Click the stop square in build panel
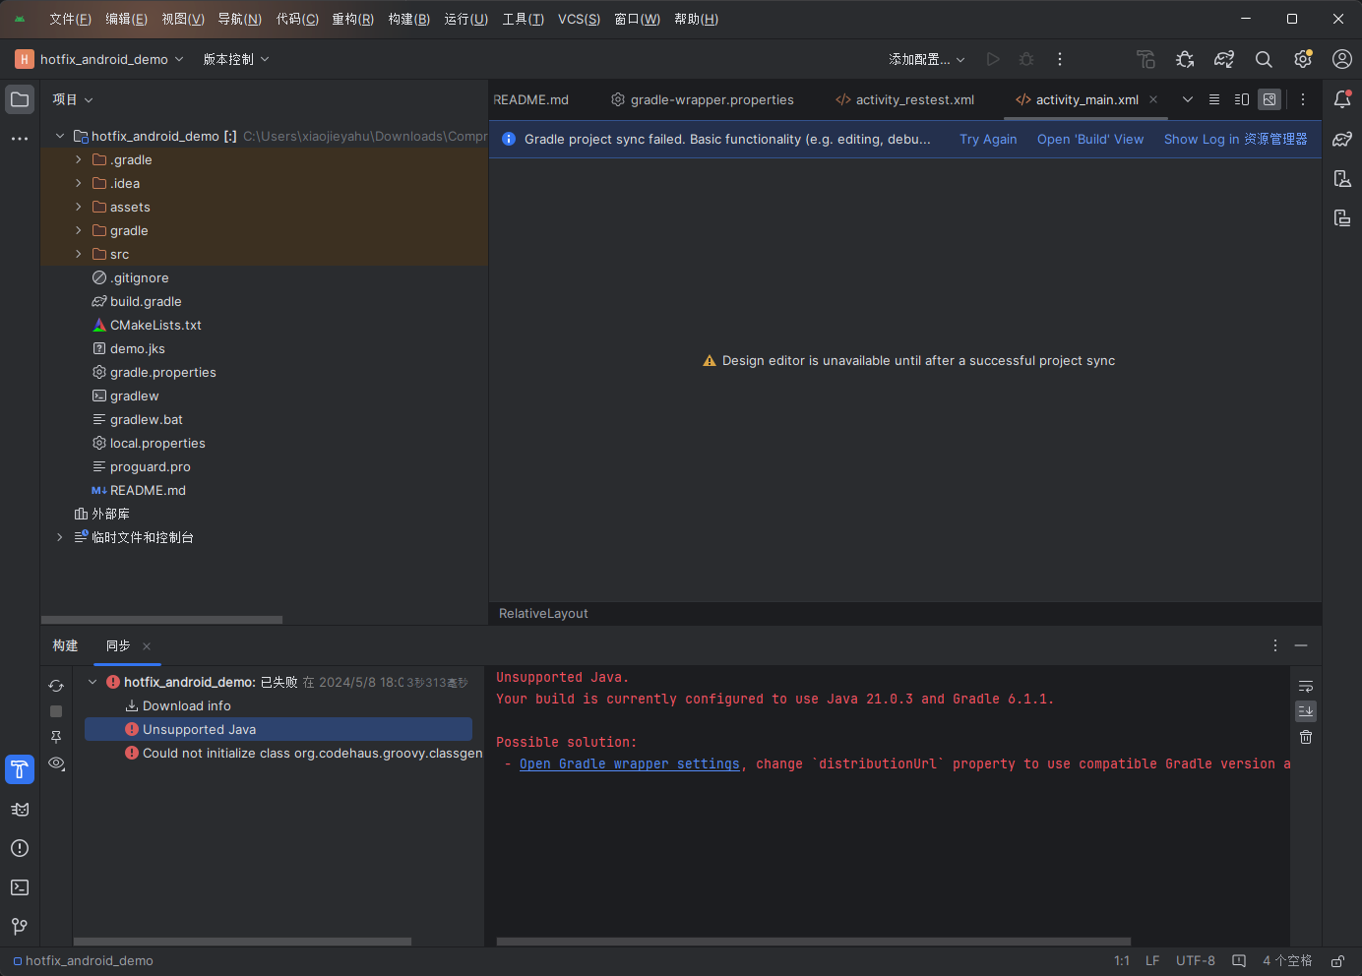The image size is (1362, 976). point(56,711)
